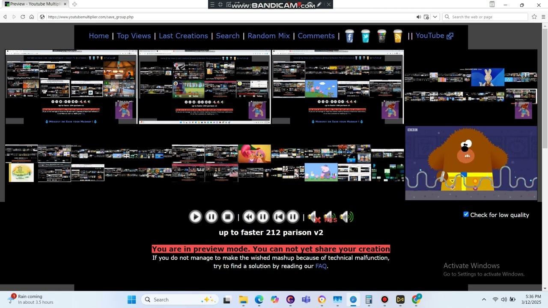Image resolution: width=548 pixels, height=308 pixels.
Task: Open the Bandicam red record taskbar icon
Action: click(384, 299)
